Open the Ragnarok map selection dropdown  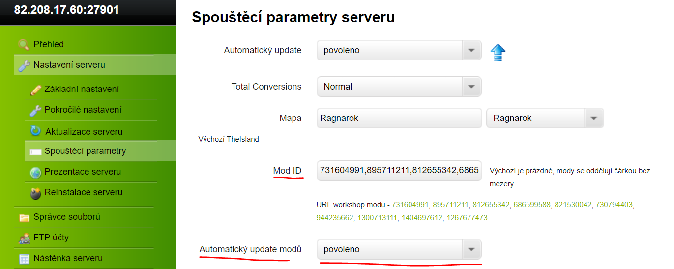point(545,118)
